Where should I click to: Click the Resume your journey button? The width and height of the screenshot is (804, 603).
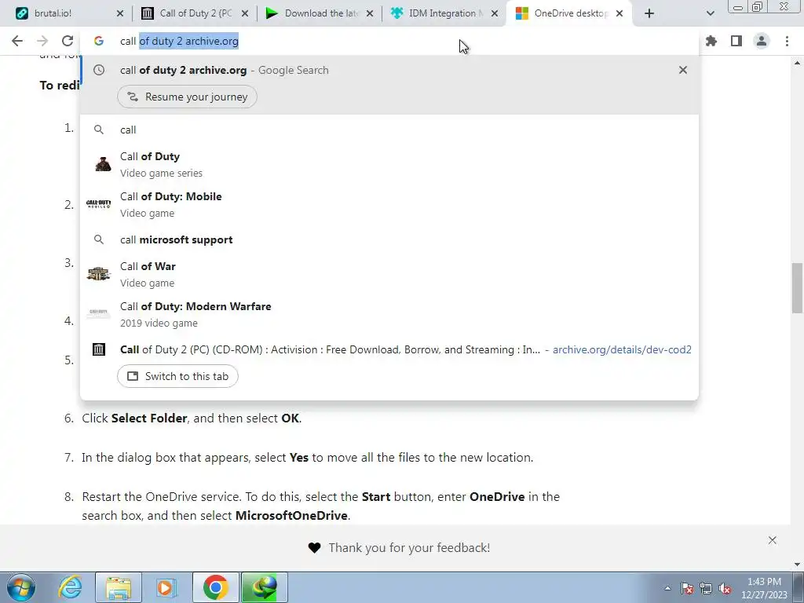(187, 97)
